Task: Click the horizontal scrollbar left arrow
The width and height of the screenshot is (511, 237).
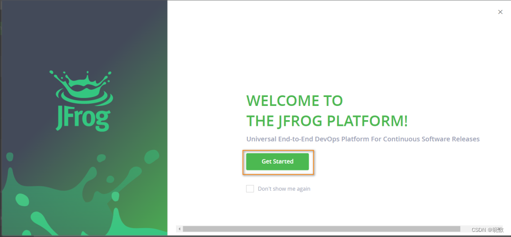Action: click(179, 229)
